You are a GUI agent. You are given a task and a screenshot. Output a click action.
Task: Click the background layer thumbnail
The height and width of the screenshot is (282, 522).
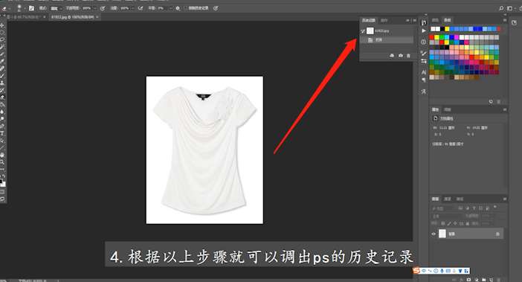click(x=442, y=234)
